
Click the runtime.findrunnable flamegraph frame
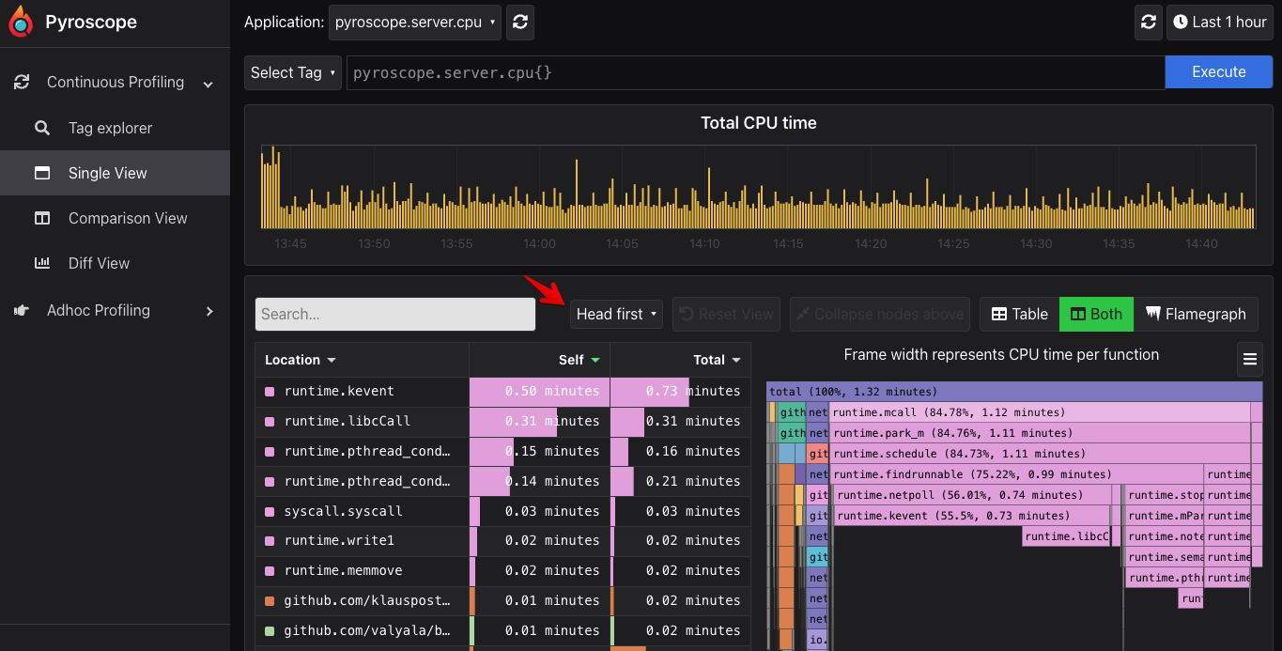click(x=1017, y=474)
